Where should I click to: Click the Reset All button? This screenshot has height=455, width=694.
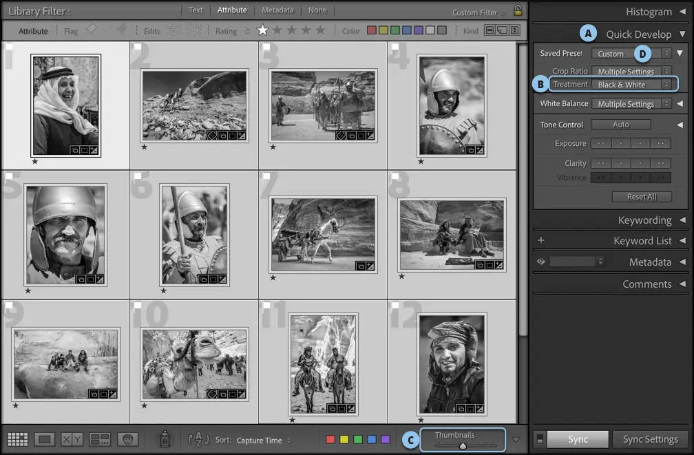point(641,197)
